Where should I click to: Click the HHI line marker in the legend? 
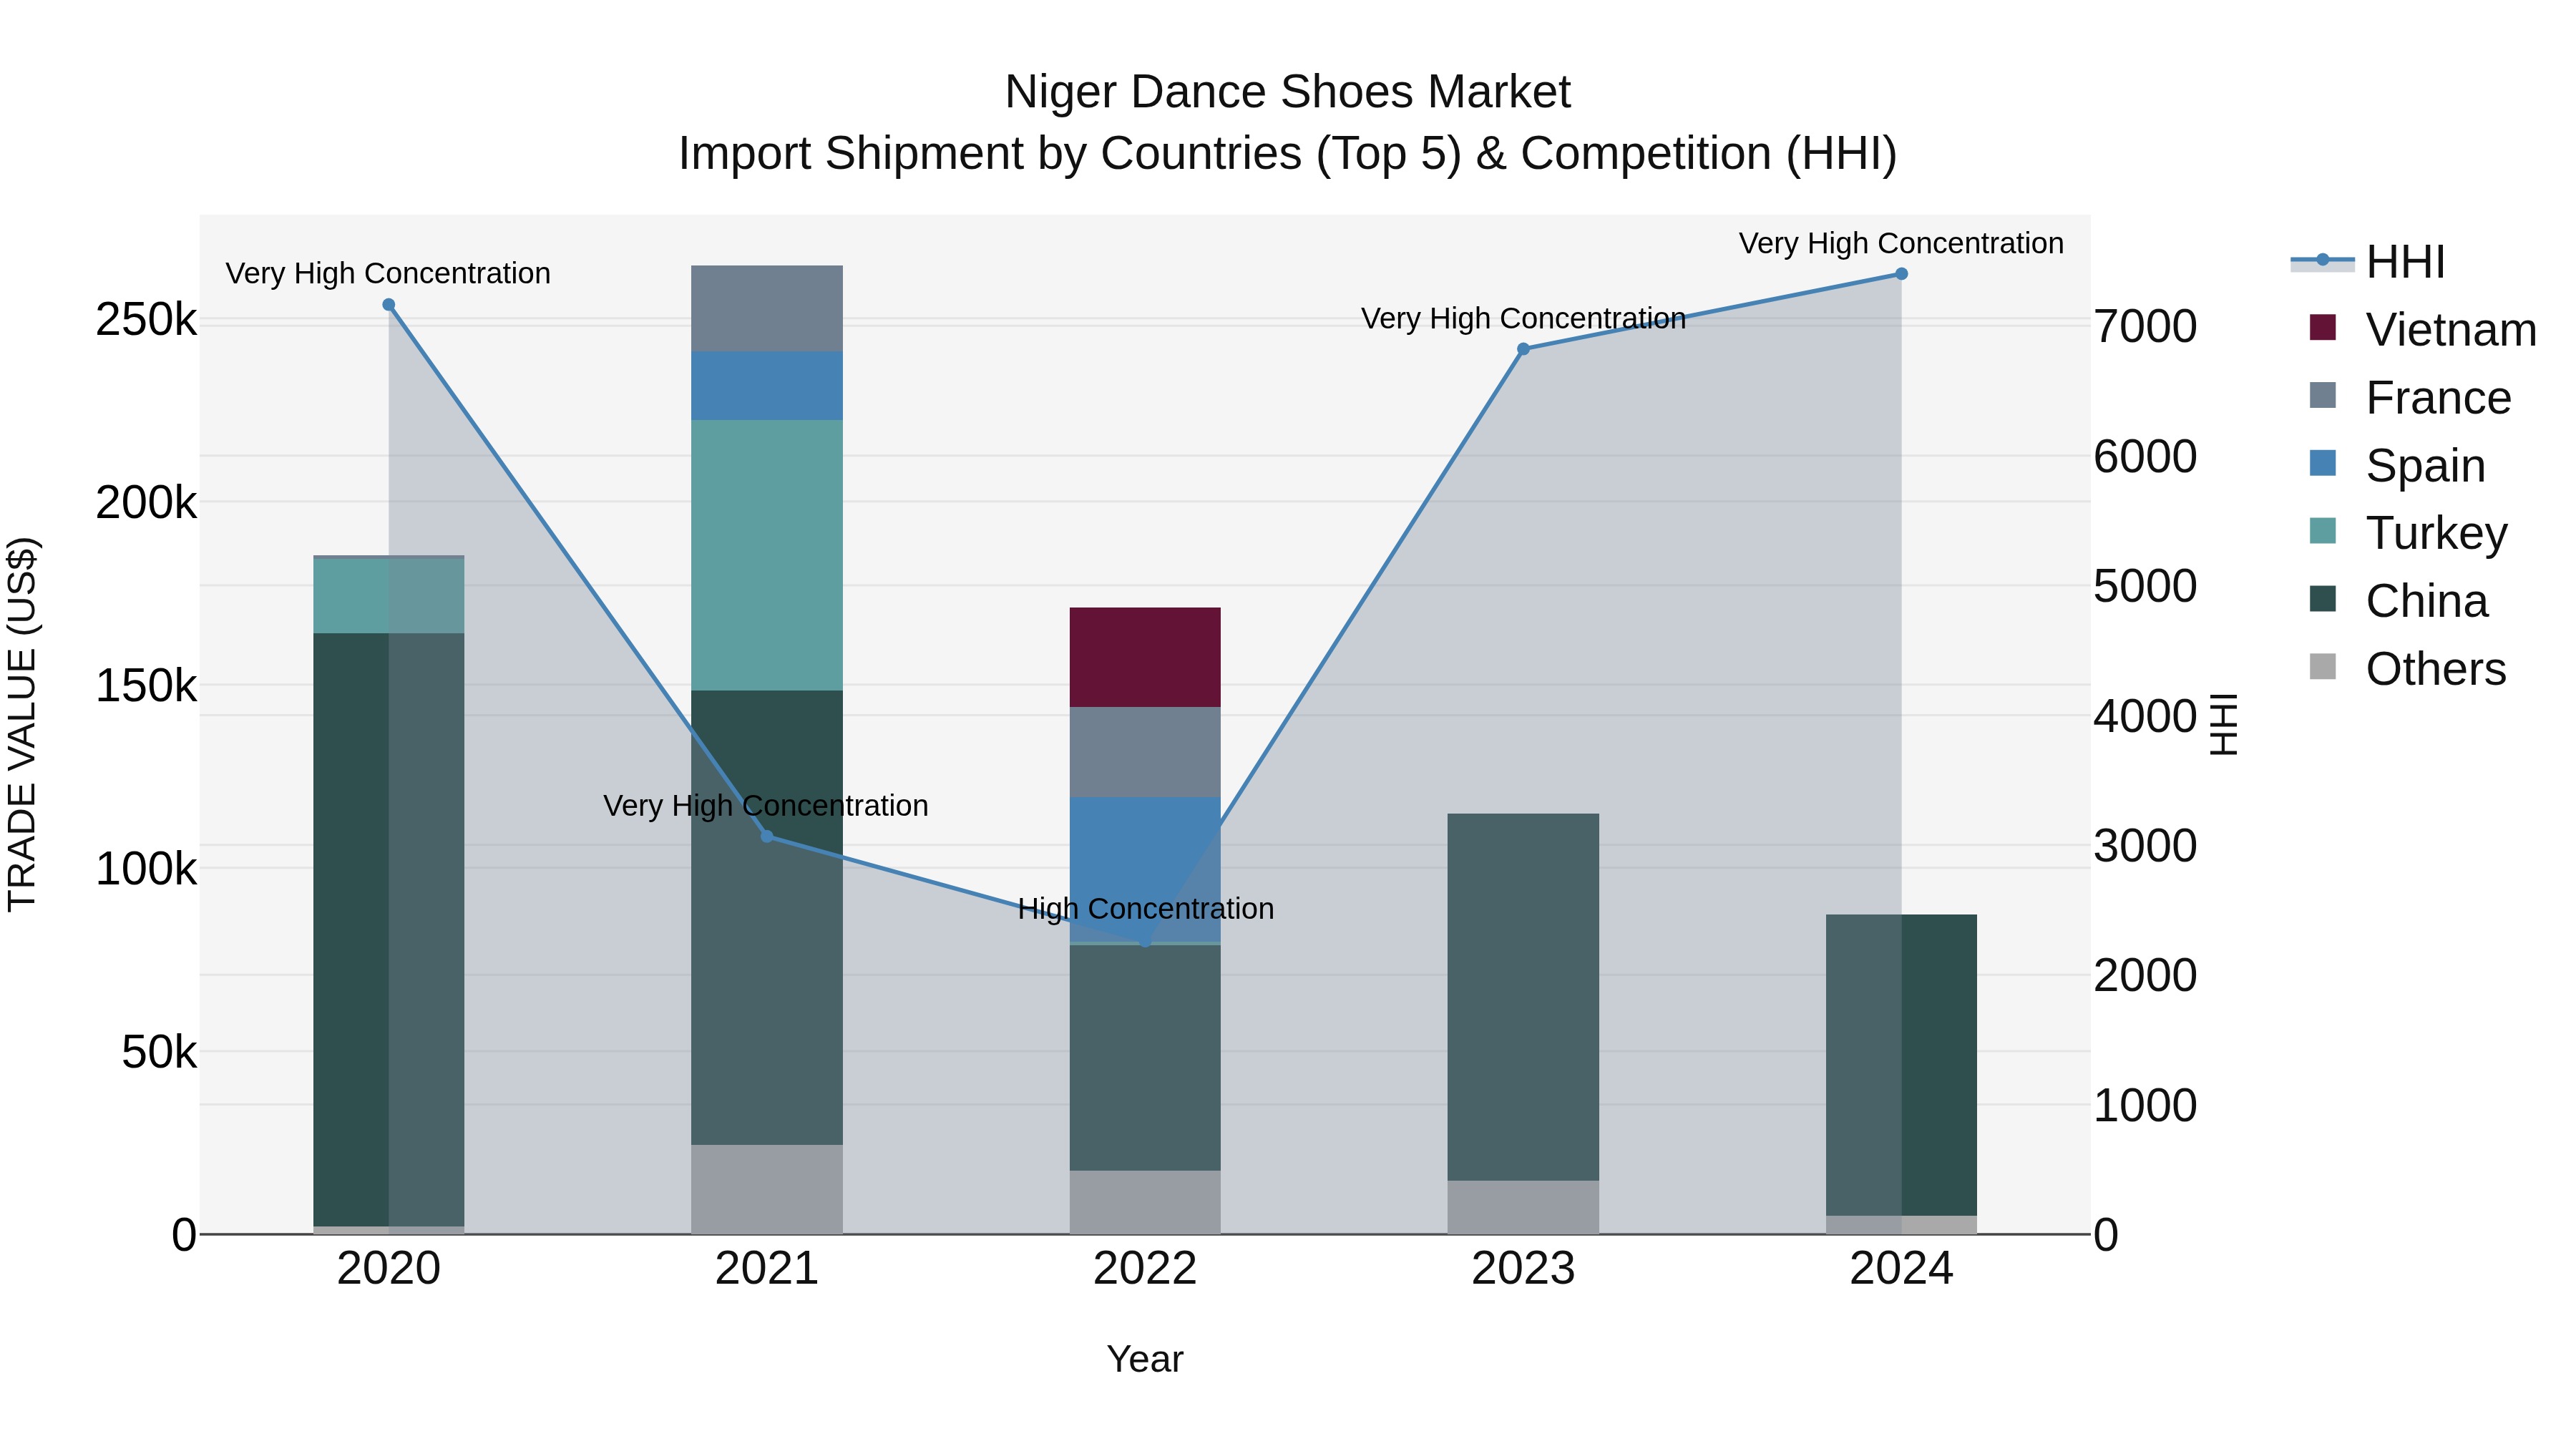[x=2323, y=260]
